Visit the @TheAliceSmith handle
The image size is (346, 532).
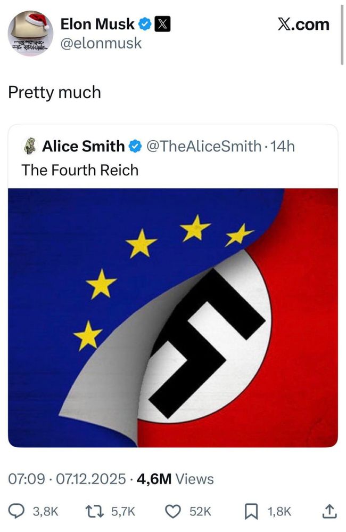tap(204, 146)
